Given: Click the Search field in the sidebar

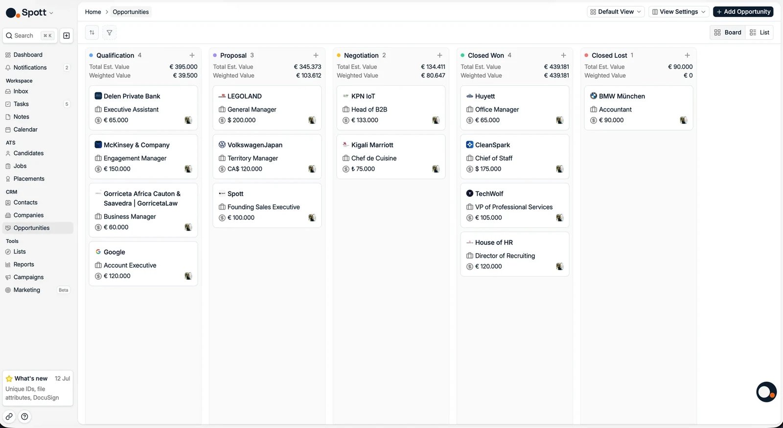Looking at the screenshot, I should 30,35.
